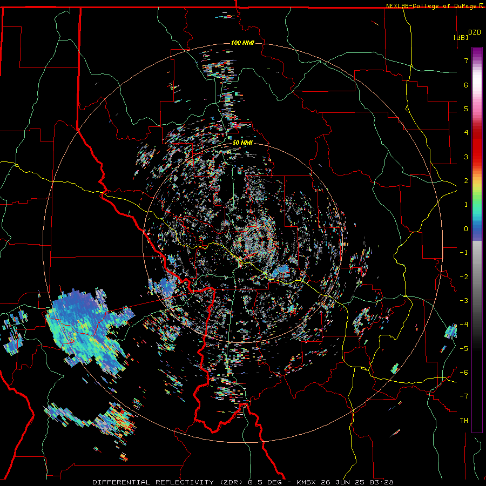Click the small blue echo near radar center
This screenshot has height=486, width=486.
pos(281,271)
